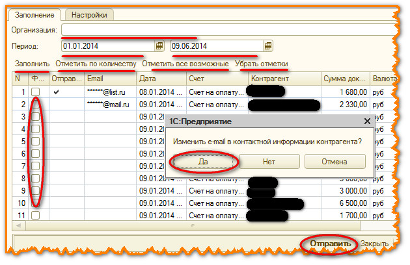The width and height of the screenshot is (410, 265).
Task: Choose Нет in the dialog
Action: [269, 162]
